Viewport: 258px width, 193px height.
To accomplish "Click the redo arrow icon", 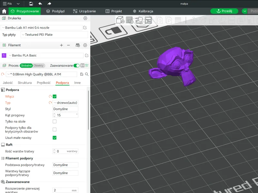I will [49, 4].
